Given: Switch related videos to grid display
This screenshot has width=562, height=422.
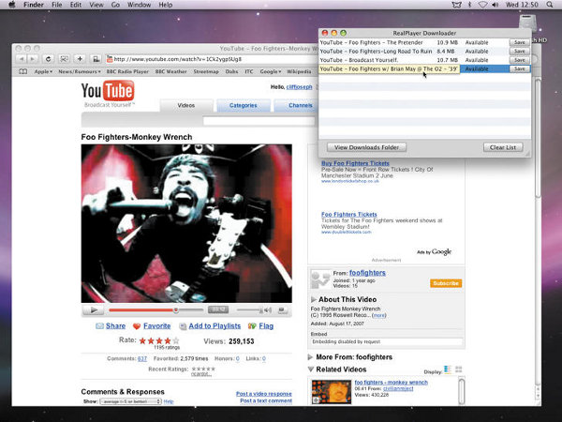Looking at the screenshot, I should [x=458, y=369].
